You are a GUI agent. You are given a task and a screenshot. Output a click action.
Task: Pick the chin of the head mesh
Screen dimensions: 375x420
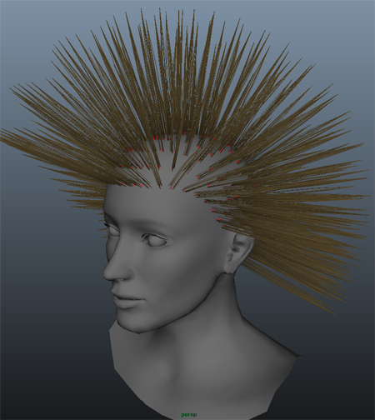[136, 324]
